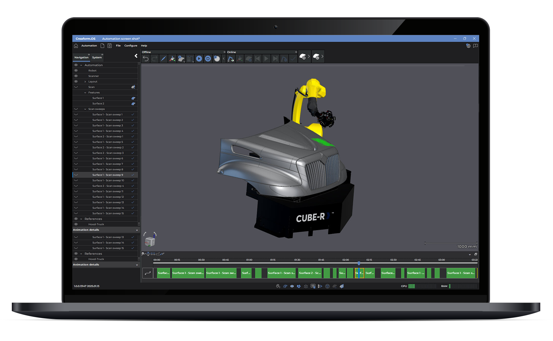The height and width of the screenshot is (341, 553).
Task: Select the Surface 2 - Sc... timeline clip
Action: [x=310, y=273]
